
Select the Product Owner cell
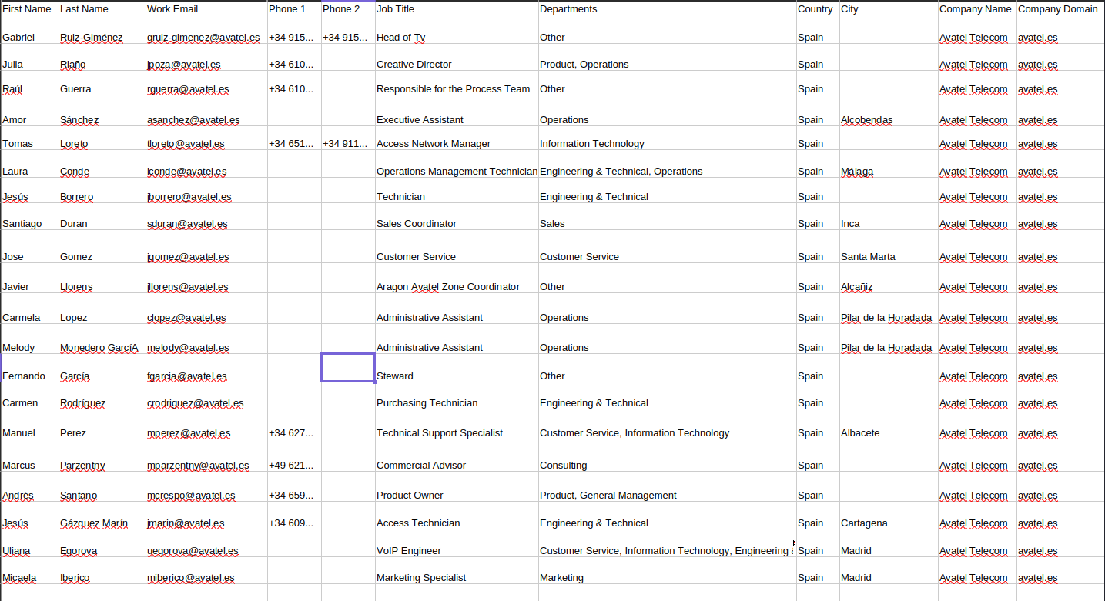[x=457, y=486]
